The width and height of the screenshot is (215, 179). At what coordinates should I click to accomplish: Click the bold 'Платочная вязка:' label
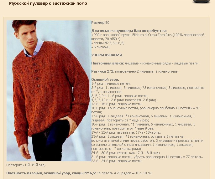[x=107, y=64]
